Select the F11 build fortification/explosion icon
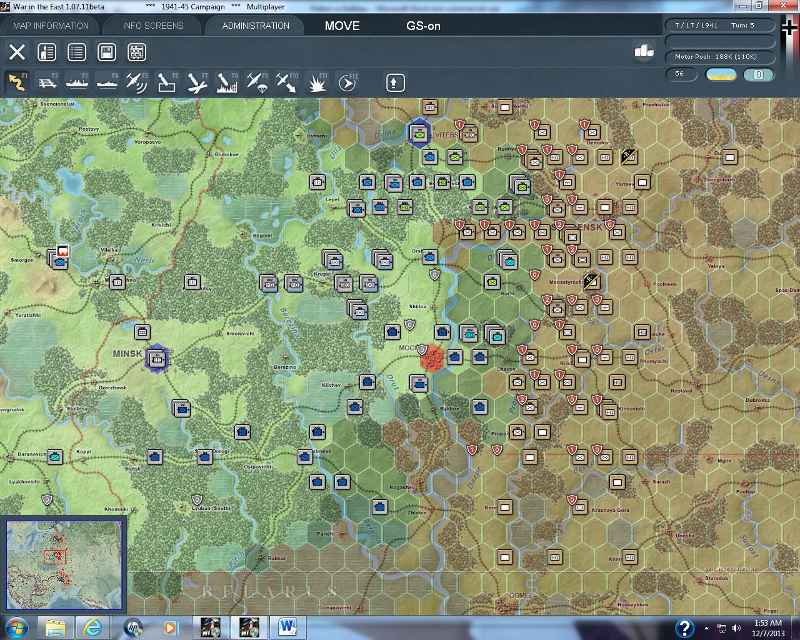This screenshot has width=800, height=640. [x=317, y=82]
